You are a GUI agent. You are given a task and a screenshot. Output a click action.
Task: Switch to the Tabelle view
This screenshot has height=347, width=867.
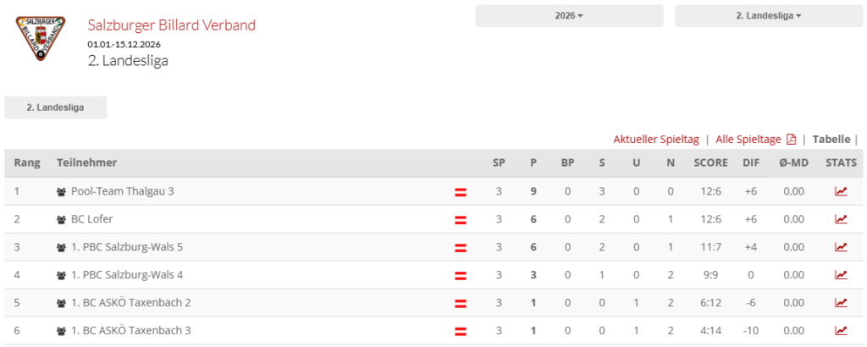(831, 140)
